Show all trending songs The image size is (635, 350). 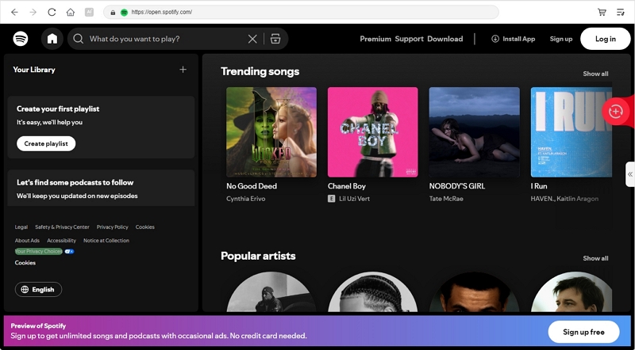(595, 74)
